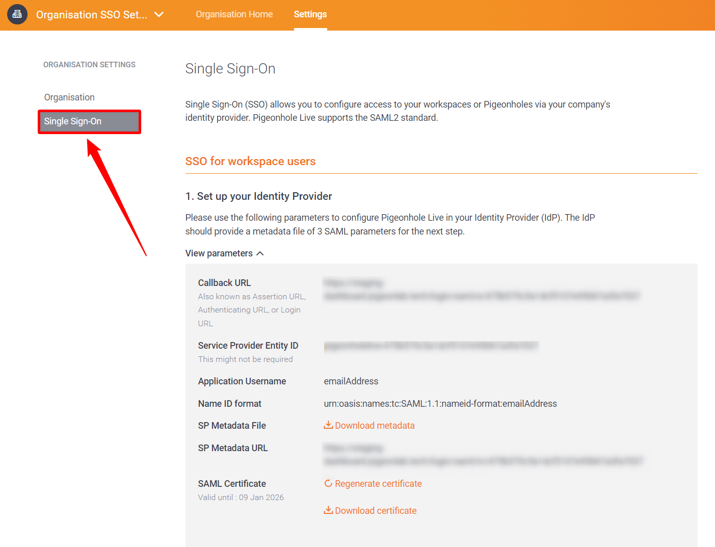Image resolution: width=715 pixels, height=547 pixels.
Task: Click the organisation building icon in the header
Action: [17, 14]
